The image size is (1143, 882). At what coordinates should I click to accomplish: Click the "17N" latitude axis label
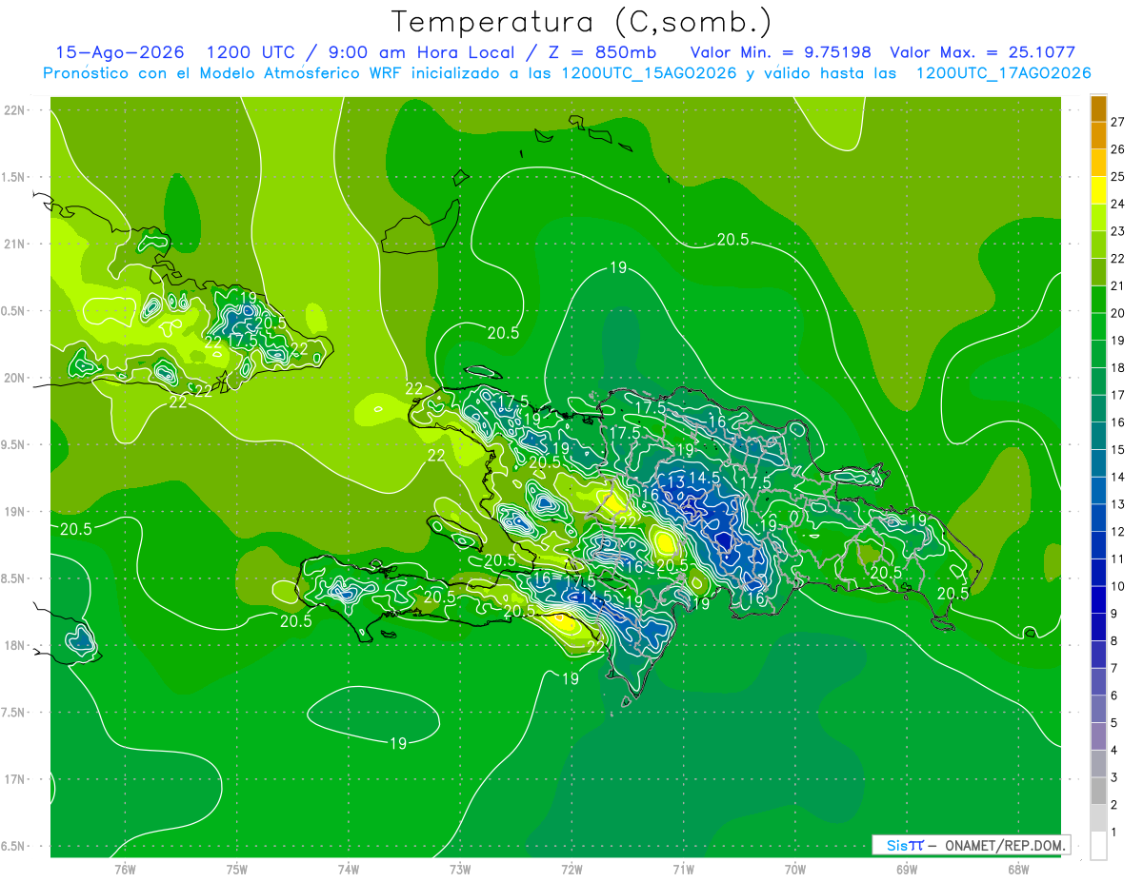[14, 779]
